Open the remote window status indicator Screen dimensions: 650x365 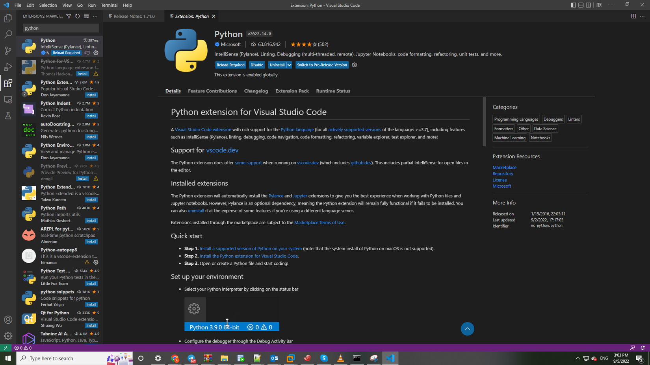click(x=6, y=348)
